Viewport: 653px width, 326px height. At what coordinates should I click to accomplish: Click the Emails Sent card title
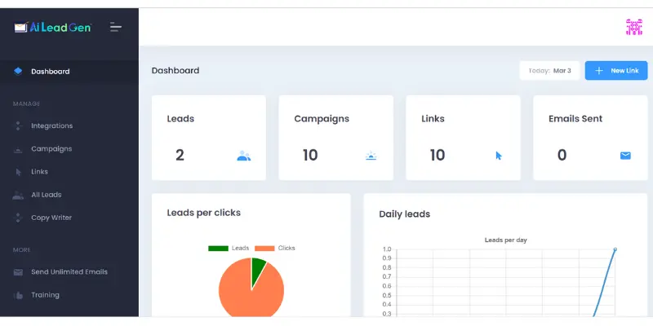click(x=575, y=119)
